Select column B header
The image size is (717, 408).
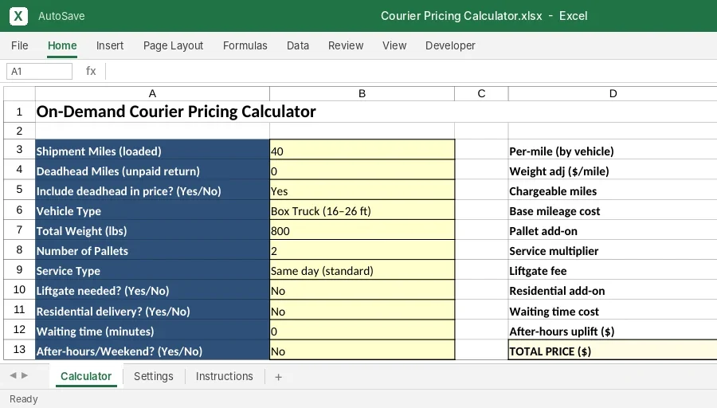point(362,93)
